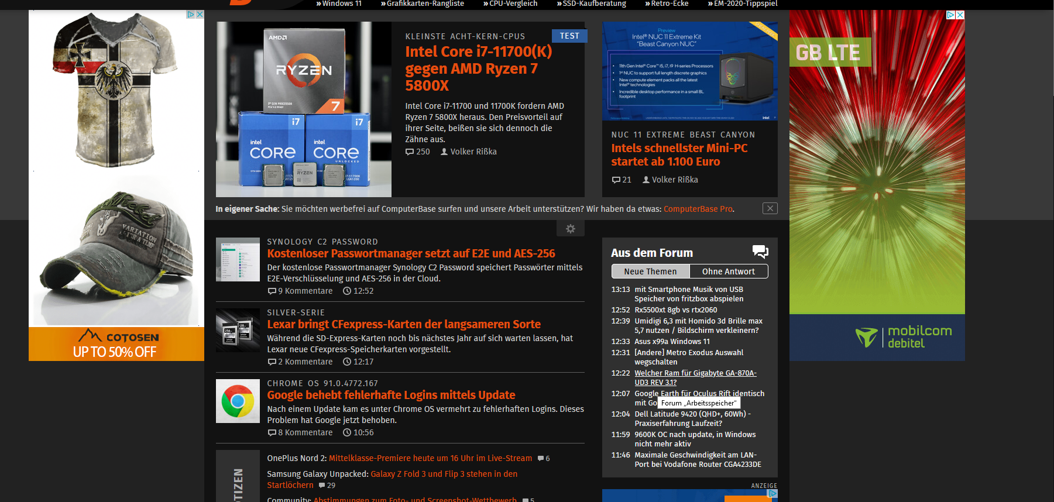Open SSD-Kaufberatung top link
1054x502 pixels.
pyautogui.click(x=592, y=4)
